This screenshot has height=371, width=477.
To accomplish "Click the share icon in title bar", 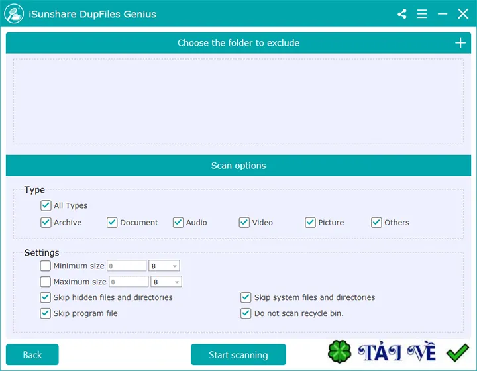I will point(402,14).
